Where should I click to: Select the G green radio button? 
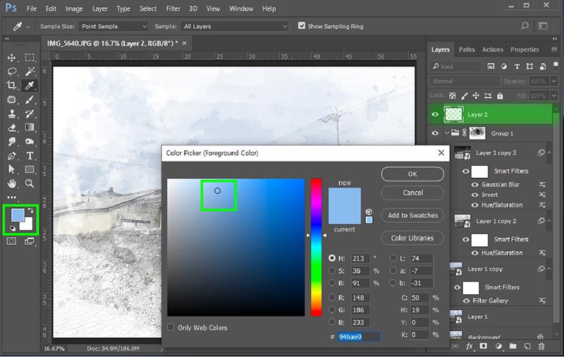click(332, 310)
